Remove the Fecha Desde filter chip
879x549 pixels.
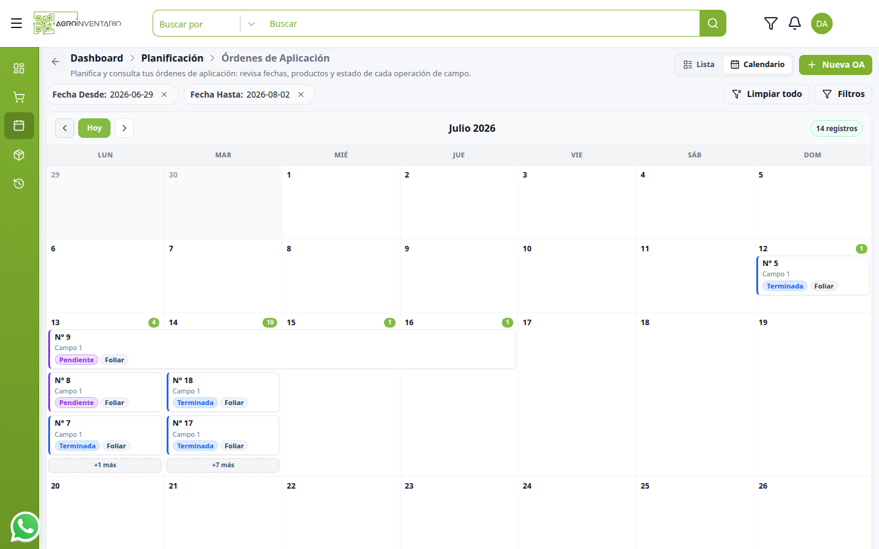point(164,95)
